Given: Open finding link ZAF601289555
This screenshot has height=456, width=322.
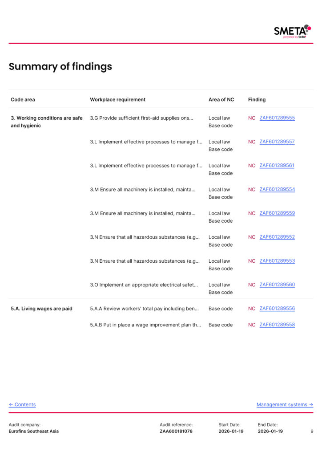Looking at the screenshot, I should click(x=277, y=118).
